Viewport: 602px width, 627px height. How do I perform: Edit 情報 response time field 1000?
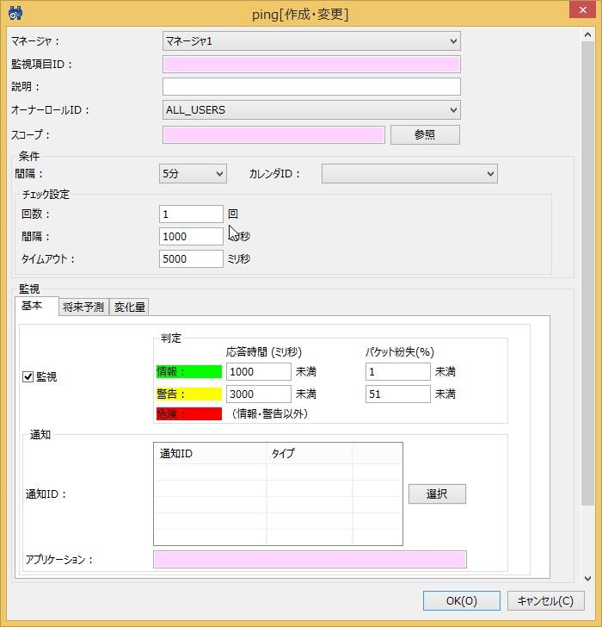pos(258,371)
